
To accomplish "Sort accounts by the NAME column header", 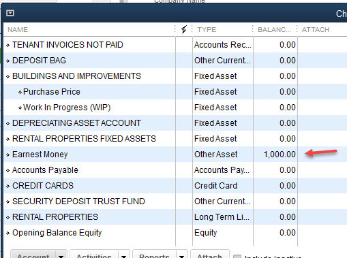I will [18, 30].
